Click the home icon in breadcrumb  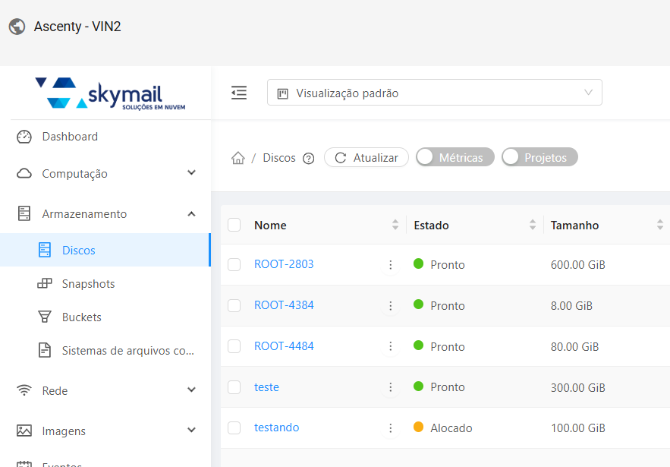[237, 158]
